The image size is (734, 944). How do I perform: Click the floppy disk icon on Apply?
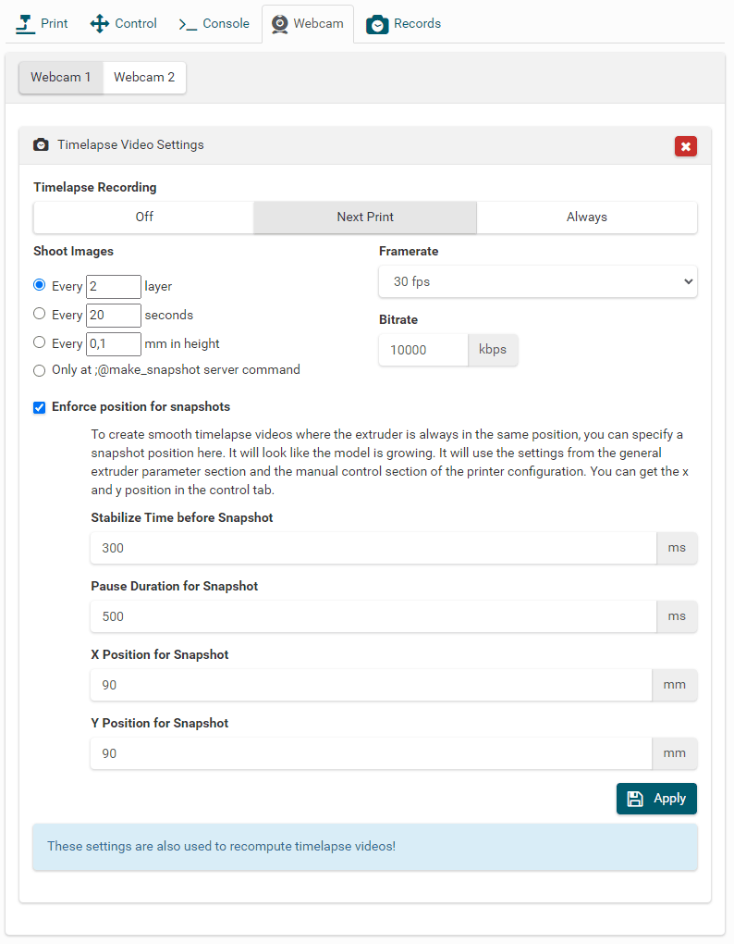coord(635,799)
